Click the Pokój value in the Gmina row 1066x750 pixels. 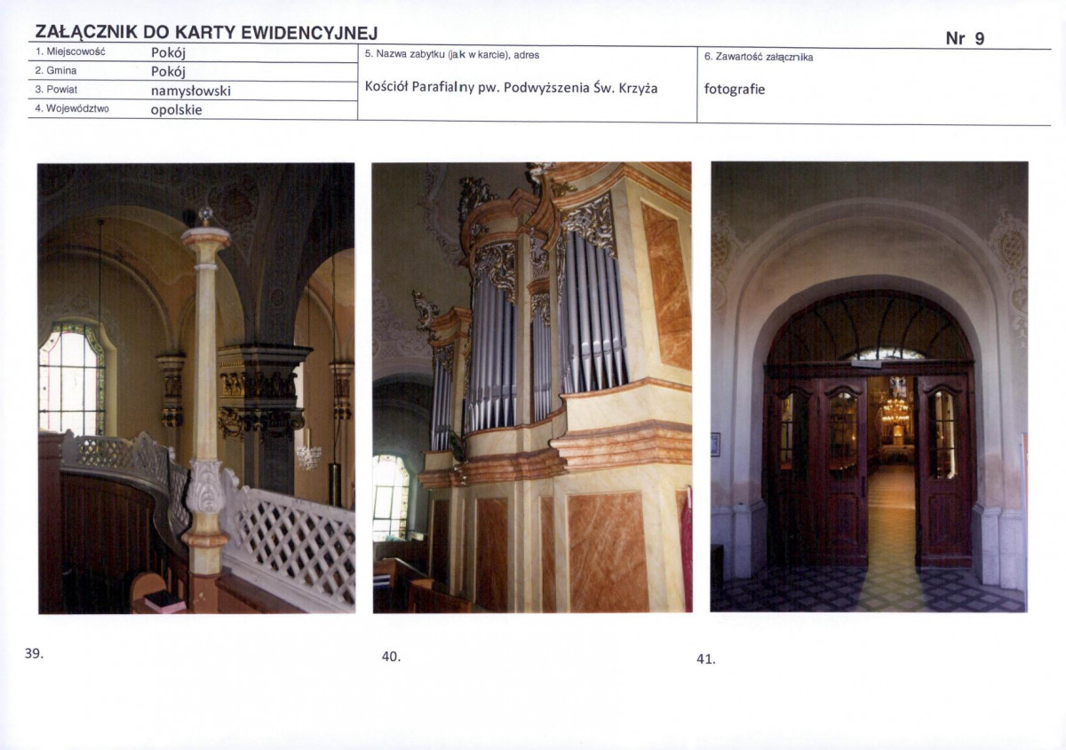(x=168, y=71)
